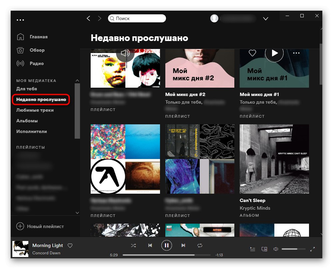Go back with the left arrow

89,18
